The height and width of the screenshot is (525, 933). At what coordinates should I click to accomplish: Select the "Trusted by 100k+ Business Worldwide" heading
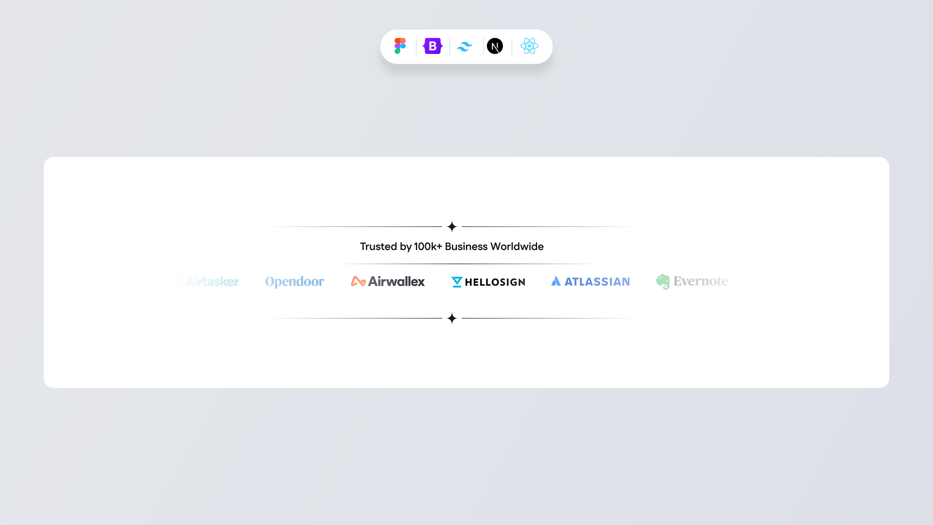[x=452, y=246]
